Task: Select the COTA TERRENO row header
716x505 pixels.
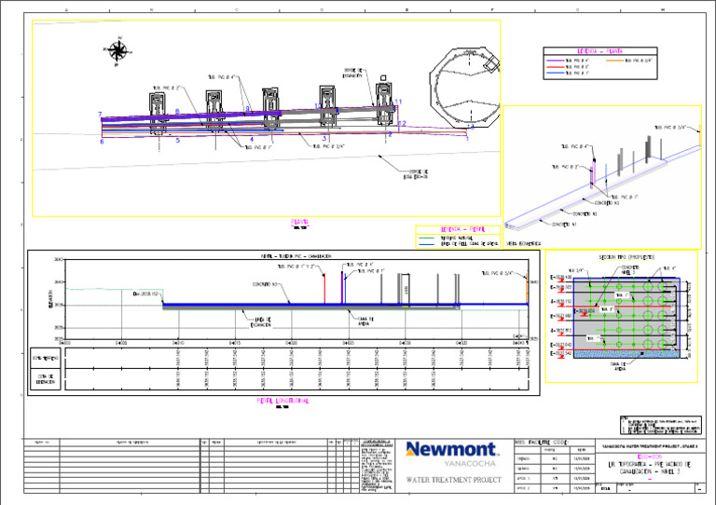Action: [45, 359]
